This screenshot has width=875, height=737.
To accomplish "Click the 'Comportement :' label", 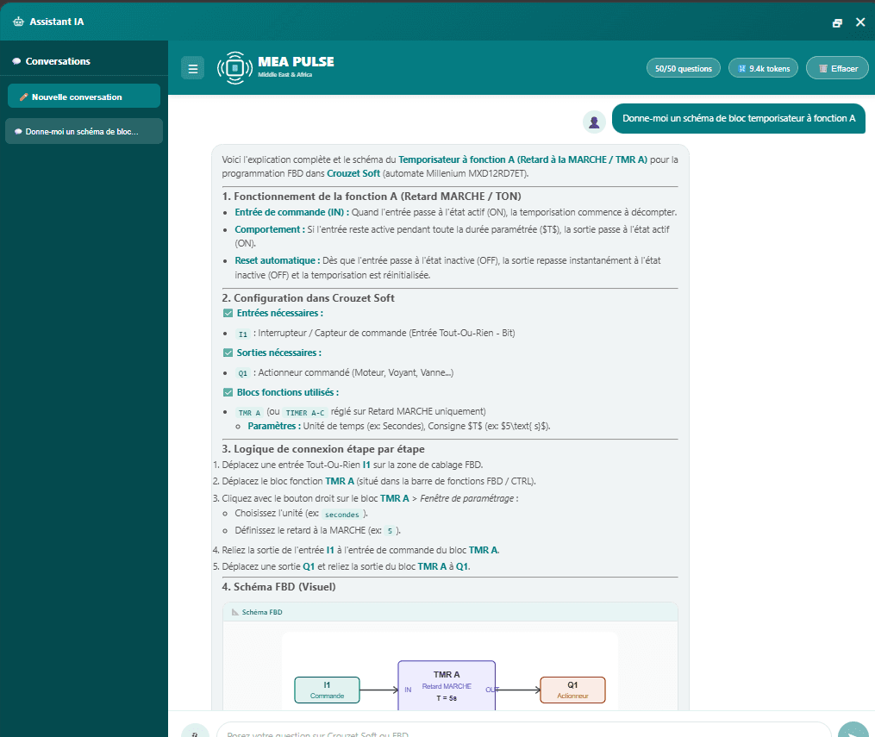I will 270,229.
